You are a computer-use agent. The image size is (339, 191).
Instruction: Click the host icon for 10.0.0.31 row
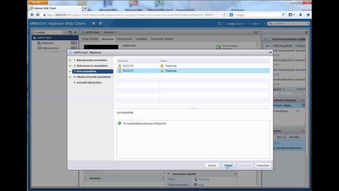pyautogui.click(x=120, y=71)
